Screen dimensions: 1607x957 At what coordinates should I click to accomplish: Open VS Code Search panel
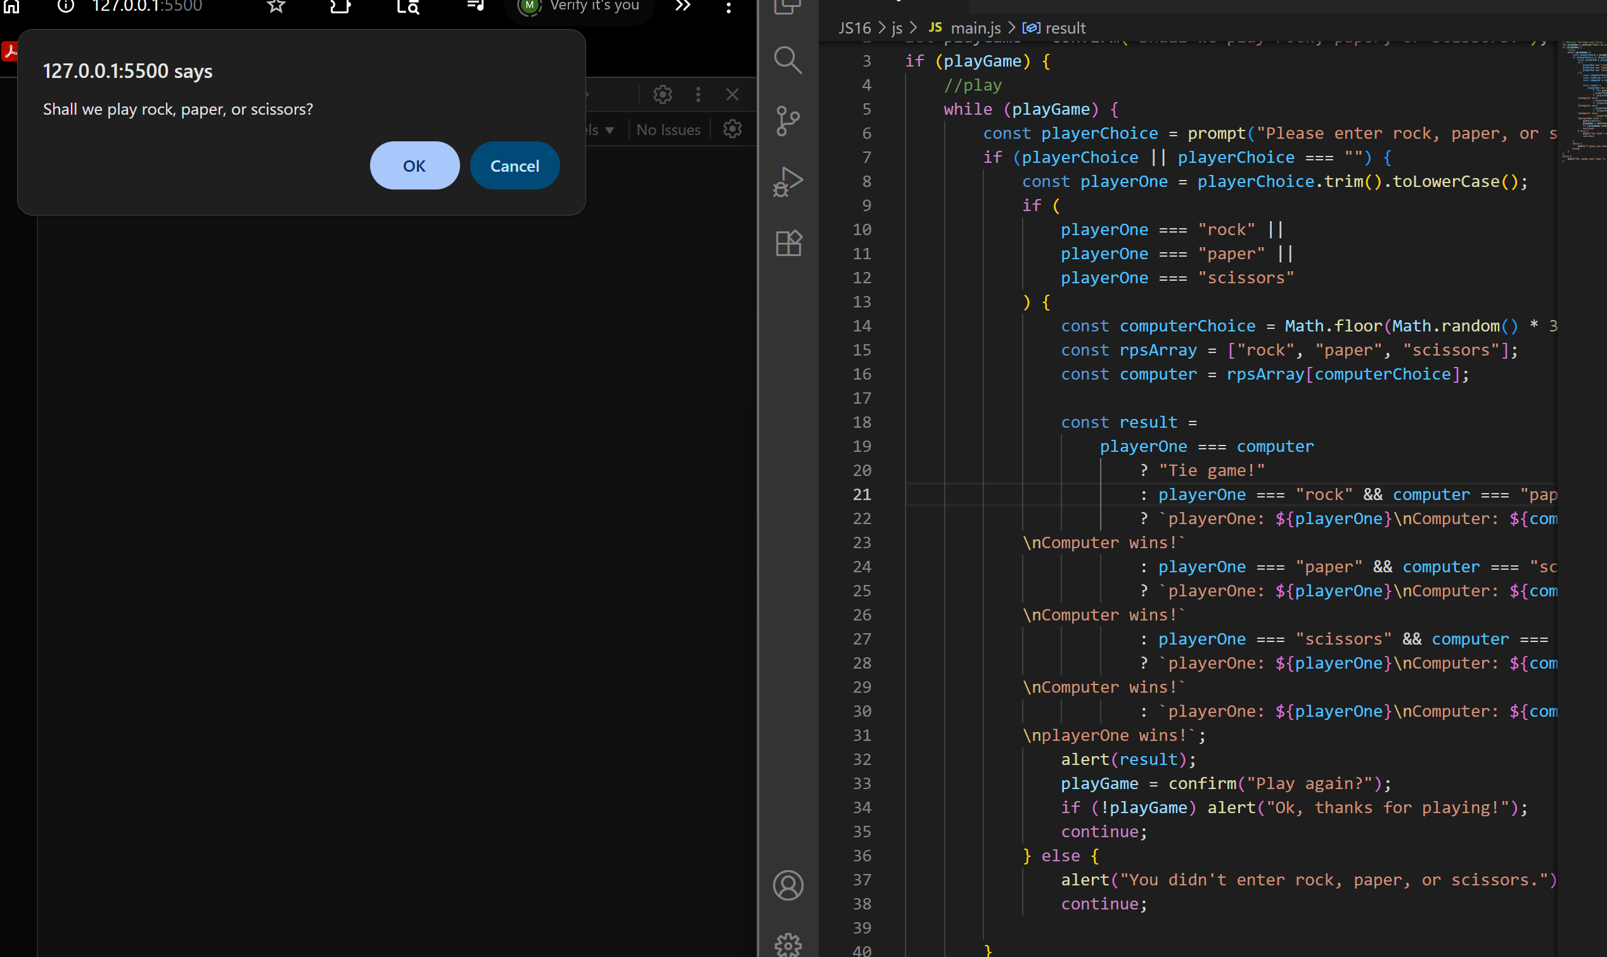tap(787, 61)
